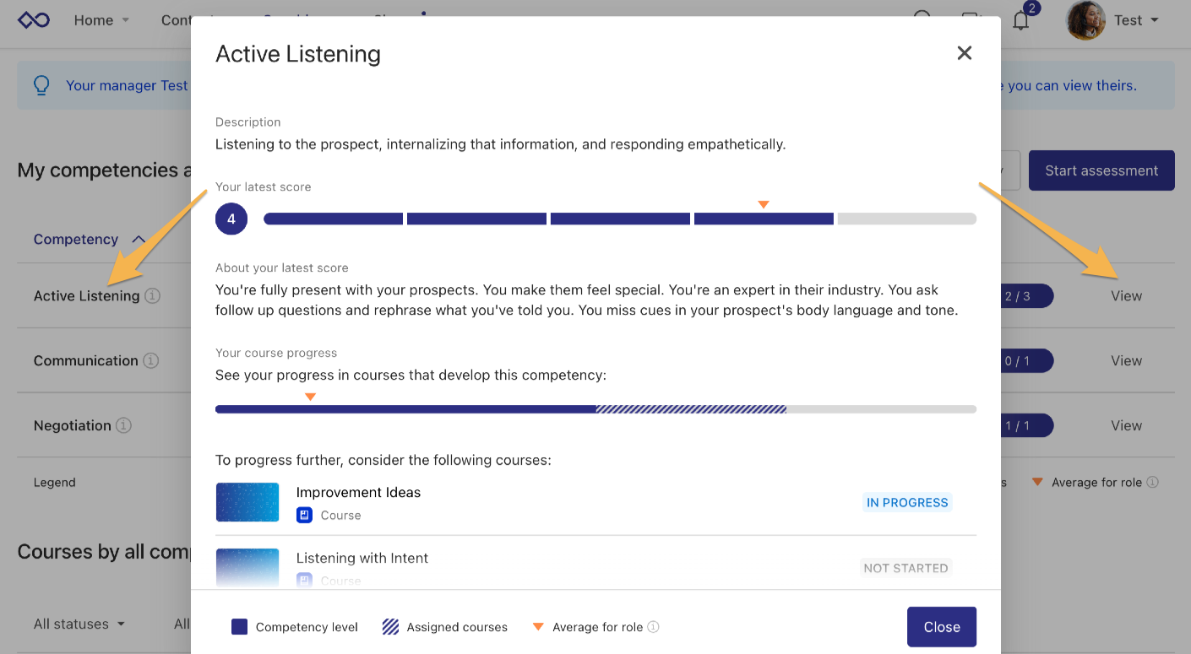The image size is (1191, 654).
Task: Click the user profile avatar
Action: 1085,20
